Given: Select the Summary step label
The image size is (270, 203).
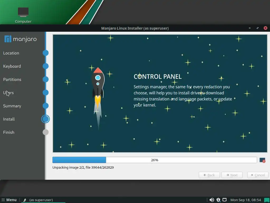Looking at the screenshot, I should (x=12, y=106).
